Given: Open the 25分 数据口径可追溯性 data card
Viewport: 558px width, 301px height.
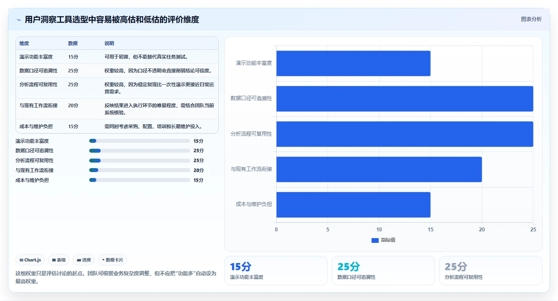Looking at the screenshot, I should [x=383, y=271].
